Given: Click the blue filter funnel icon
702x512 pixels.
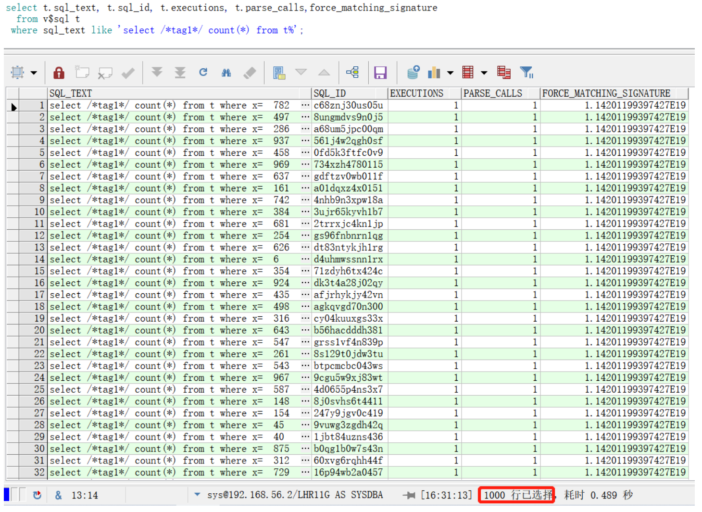Looking at the screenshot, I should coord(526,73).
